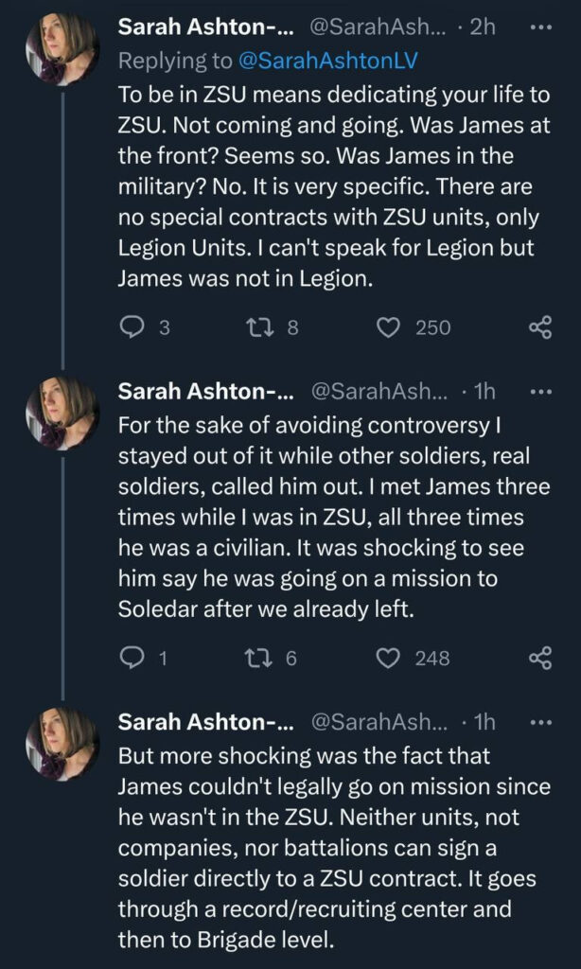The height and width of the screenshot is (969, 581).
Task: Open the 2h timestamp of first tweet
Action: coord(483,27)
